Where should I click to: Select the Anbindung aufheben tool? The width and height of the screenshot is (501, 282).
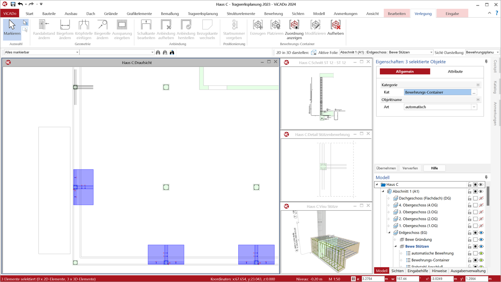166,29
